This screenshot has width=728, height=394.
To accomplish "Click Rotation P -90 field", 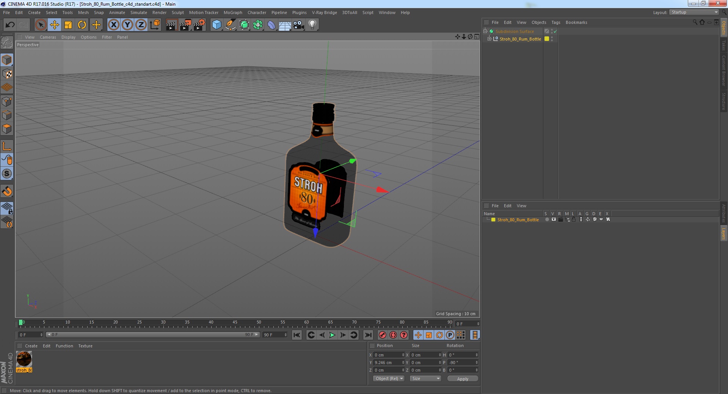I will pos(463,363).
